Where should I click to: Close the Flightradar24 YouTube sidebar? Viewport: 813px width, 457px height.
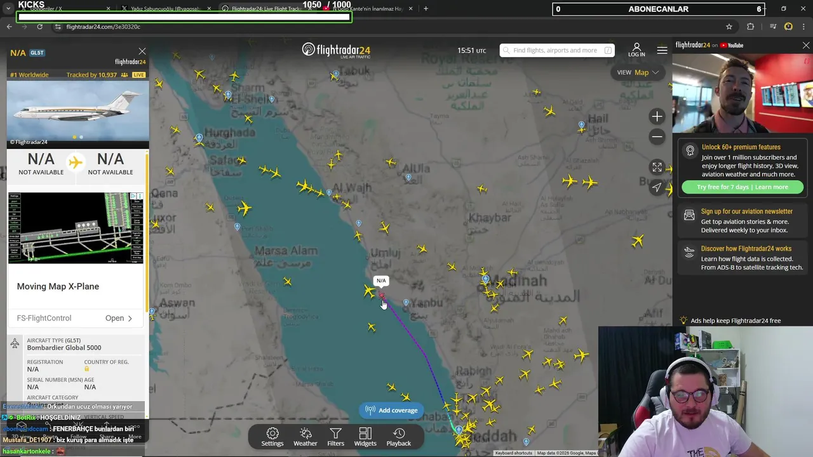[x=806, y=45]
